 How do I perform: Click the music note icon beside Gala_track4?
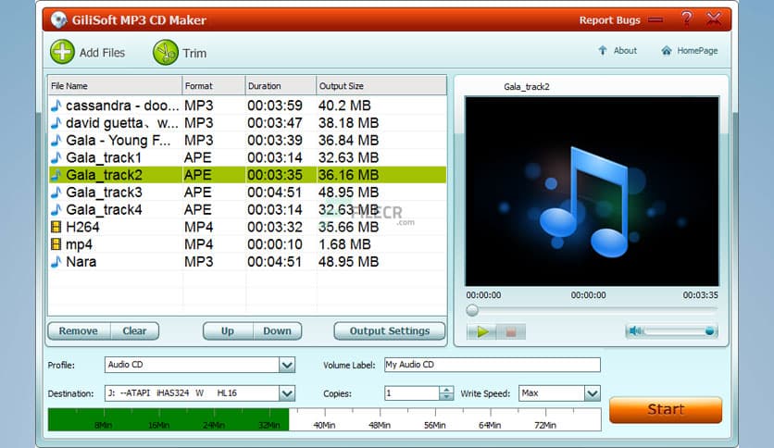tap(56, 210)
